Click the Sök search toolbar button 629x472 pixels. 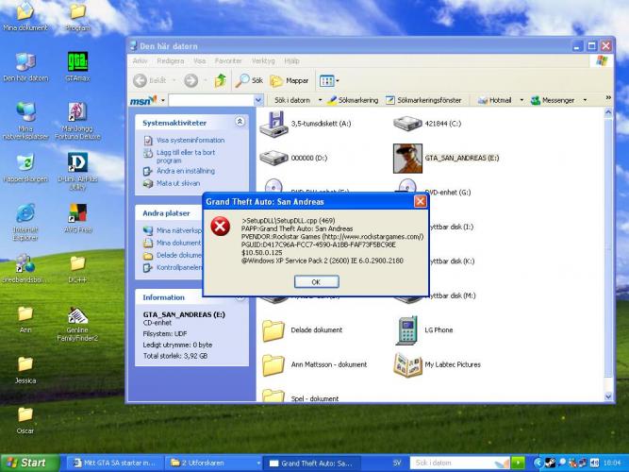[x=250, y=81]
